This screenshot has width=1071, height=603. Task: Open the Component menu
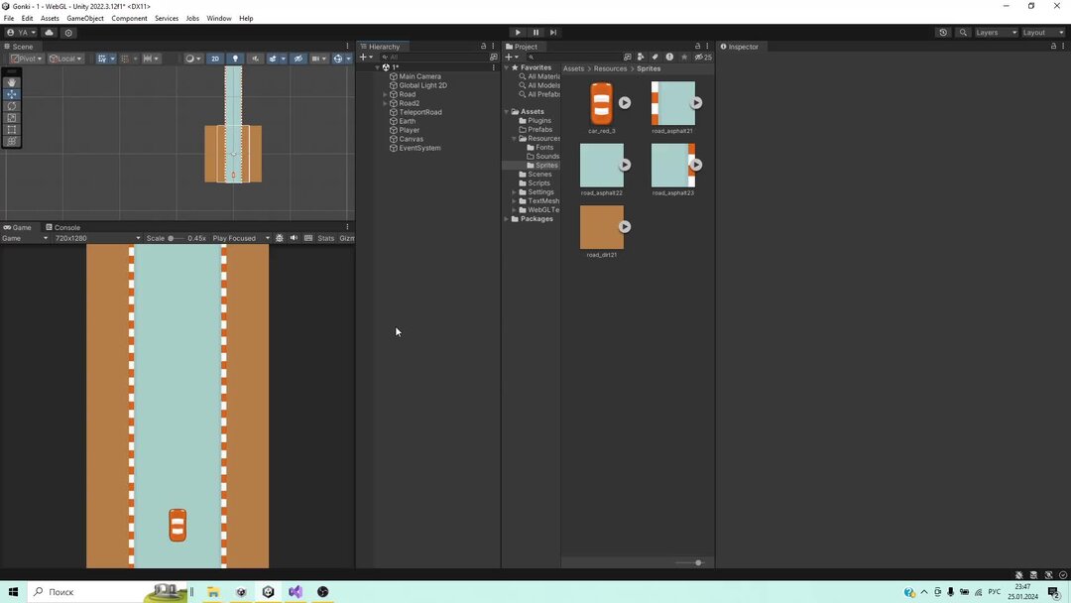point(129,19)
